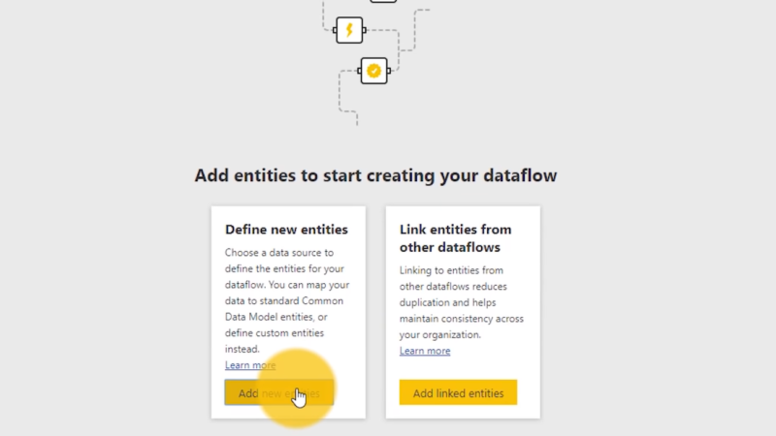This screenshot has width=776, height=436.
Task: Click the dashed line at top right of diagram
Action: (x=421, y=11)
